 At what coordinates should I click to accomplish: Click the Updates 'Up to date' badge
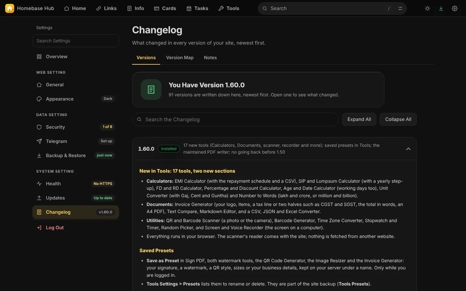(103, 198)
